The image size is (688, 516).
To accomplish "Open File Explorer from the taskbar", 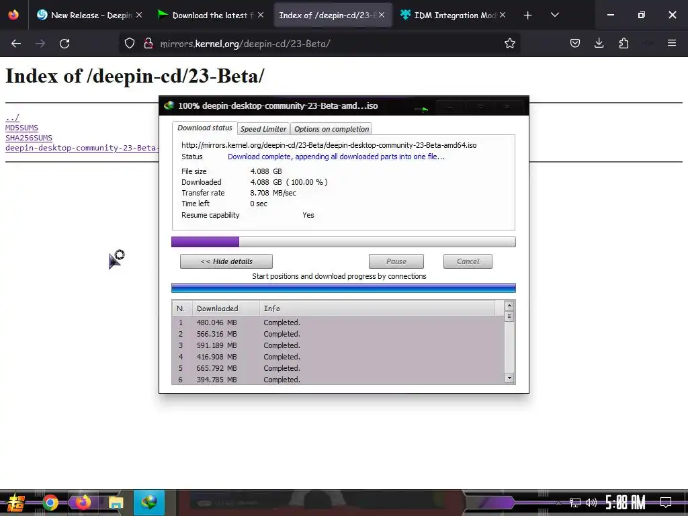I will point(116,503).
